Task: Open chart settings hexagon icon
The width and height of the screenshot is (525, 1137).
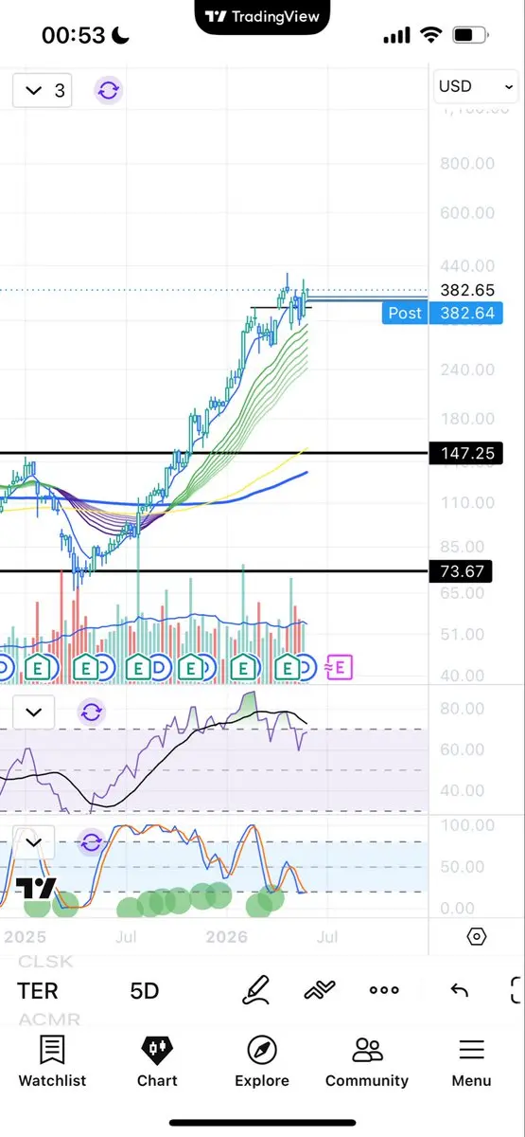Action: point(477,937)
